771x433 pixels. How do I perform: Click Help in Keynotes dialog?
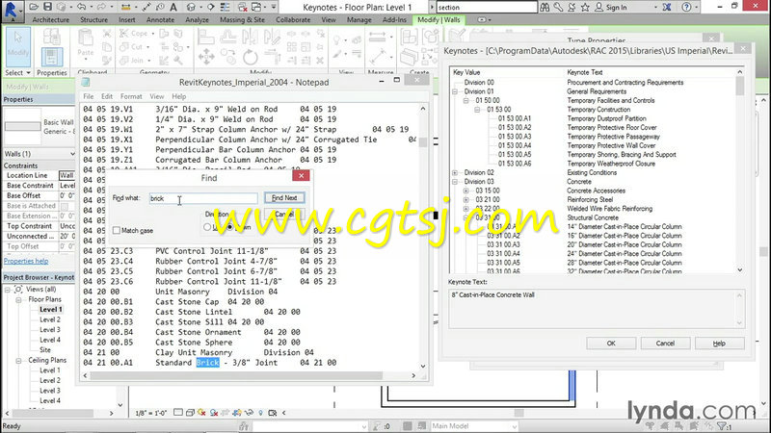pyautogui.click(x=719, y=344)
